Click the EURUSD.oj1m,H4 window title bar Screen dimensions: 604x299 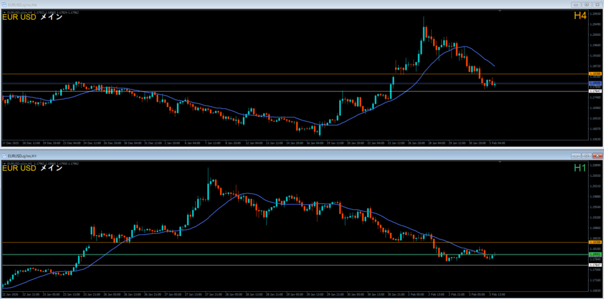point(236,4)
